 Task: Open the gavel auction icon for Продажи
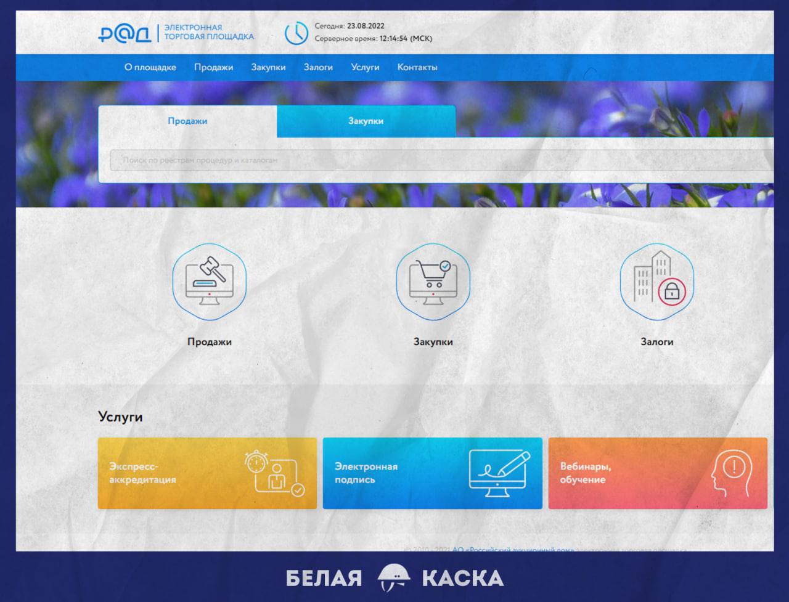209,282
